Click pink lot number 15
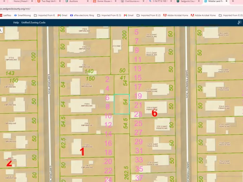243x182 pixels. click(x=138, y=78)
